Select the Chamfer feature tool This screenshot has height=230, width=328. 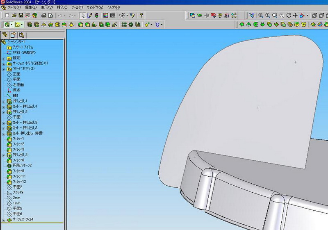(87, 25)
